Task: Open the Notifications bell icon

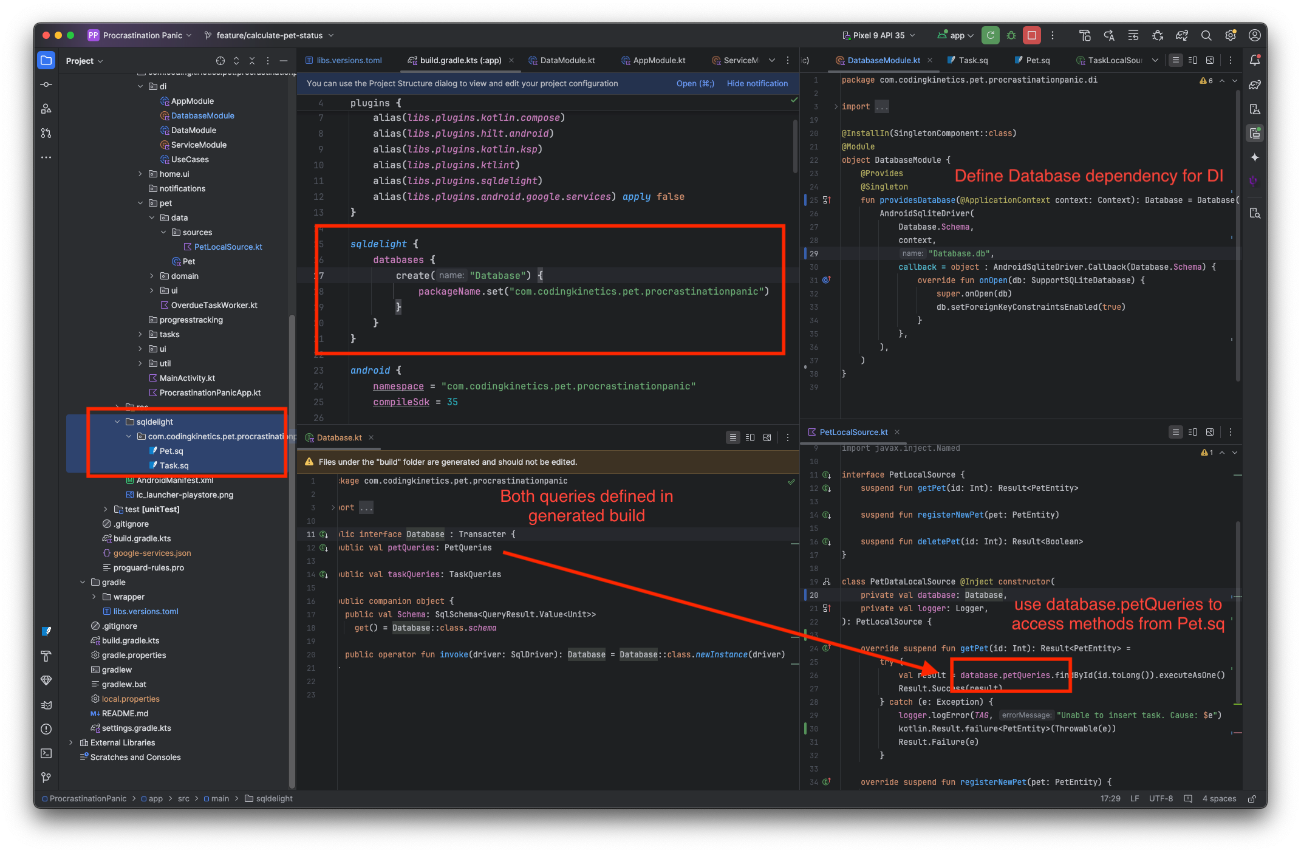Action: point(1255,60)
